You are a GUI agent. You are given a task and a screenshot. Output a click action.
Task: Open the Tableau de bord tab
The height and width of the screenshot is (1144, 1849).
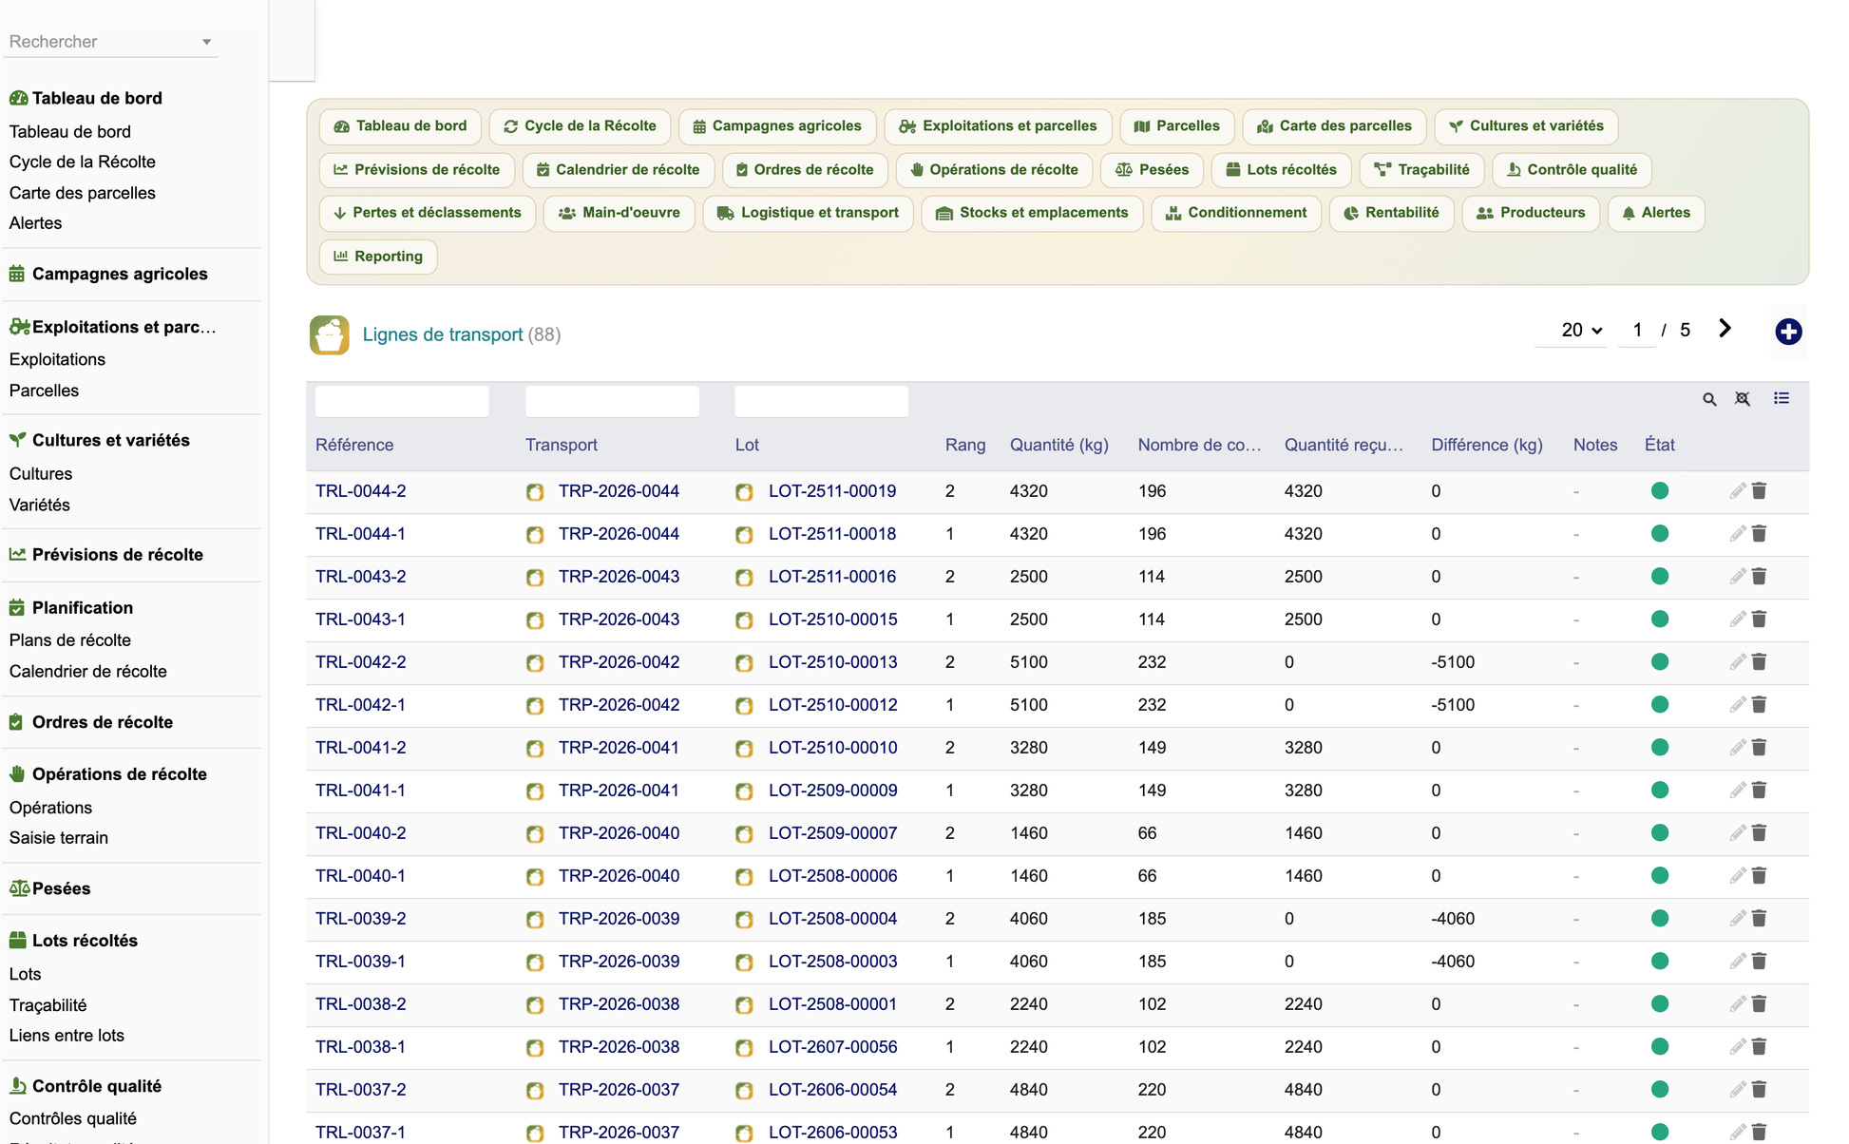pos(400,126)
